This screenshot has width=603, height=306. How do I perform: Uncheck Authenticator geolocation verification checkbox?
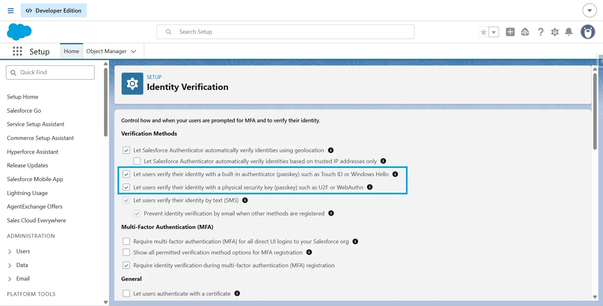click(x=126, y=150)
